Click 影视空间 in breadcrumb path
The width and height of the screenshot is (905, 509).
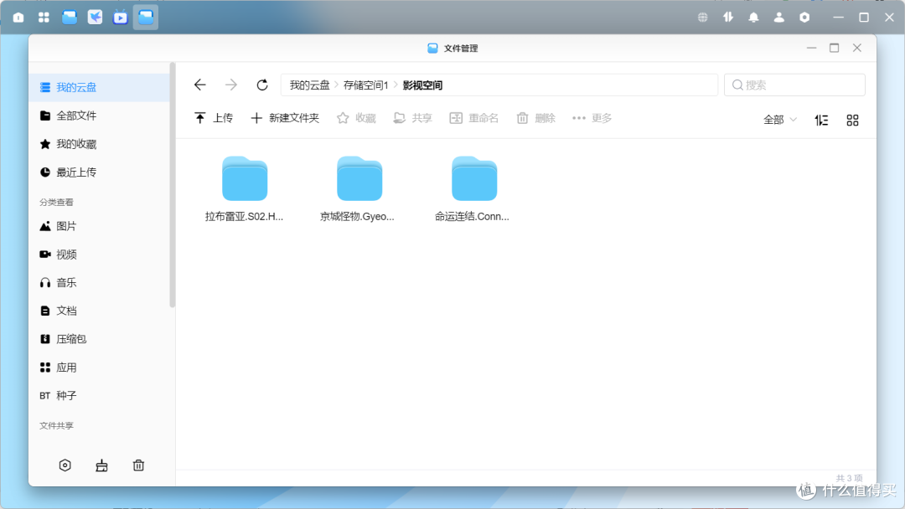click(422, 85)
